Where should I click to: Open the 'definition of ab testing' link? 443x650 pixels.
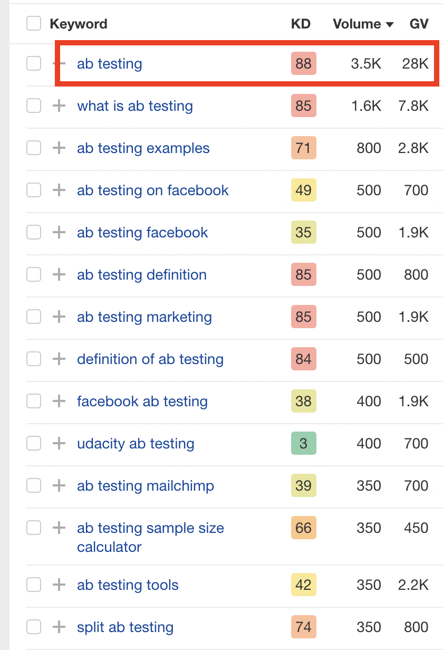pos(150,359)
